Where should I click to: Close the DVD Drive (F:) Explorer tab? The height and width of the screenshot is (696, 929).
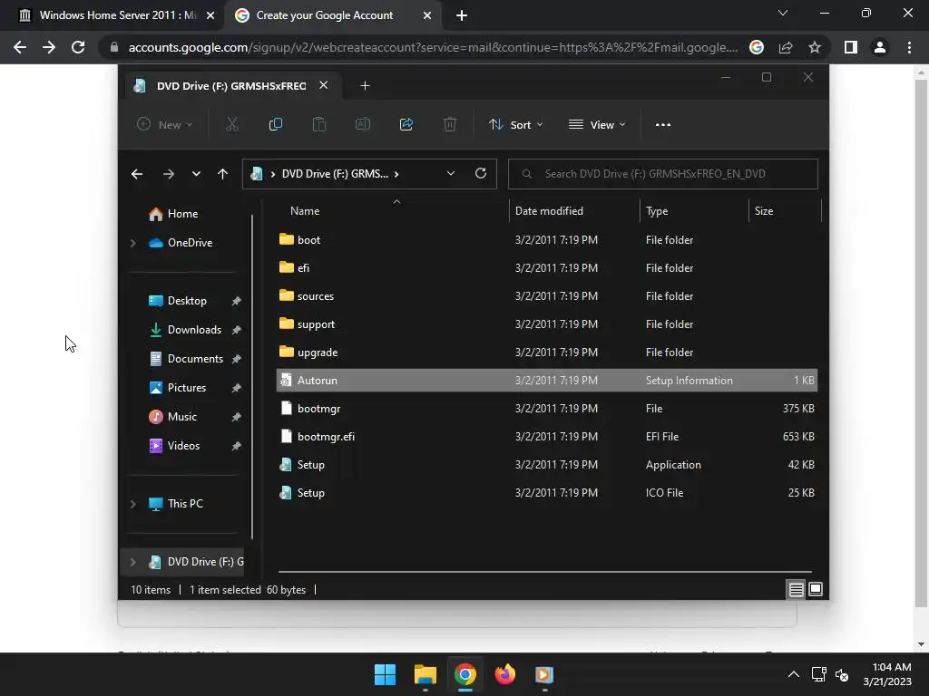click(x=324, y=85)
